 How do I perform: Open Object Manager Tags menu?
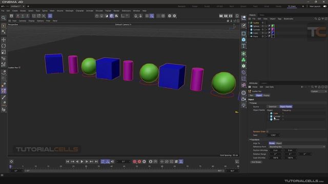279,19
